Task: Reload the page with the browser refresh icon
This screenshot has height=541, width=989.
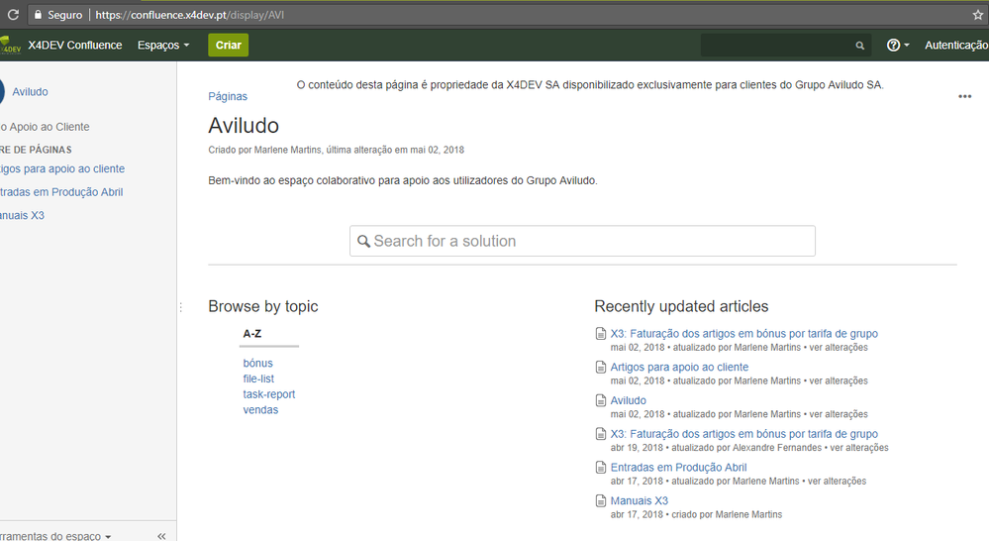Action: pyautogui.click(x=13, y=15)
